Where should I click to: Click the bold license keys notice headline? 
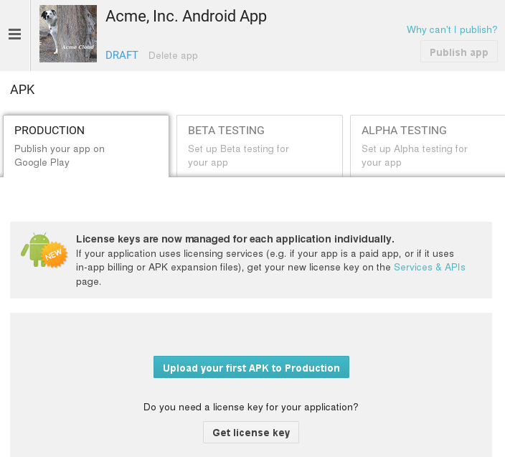[x=235, y=239]
